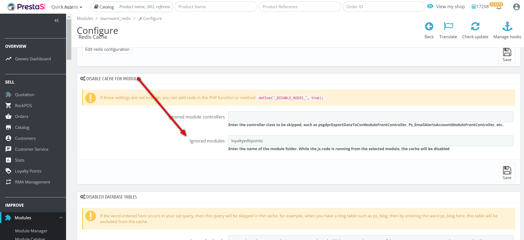524x240 pixels.
Task: Go to Orders menu item
Action: [x=22, y=116]
